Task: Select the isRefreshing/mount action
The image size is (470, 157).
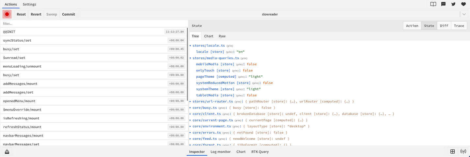Action: click(x=93, y=118)
